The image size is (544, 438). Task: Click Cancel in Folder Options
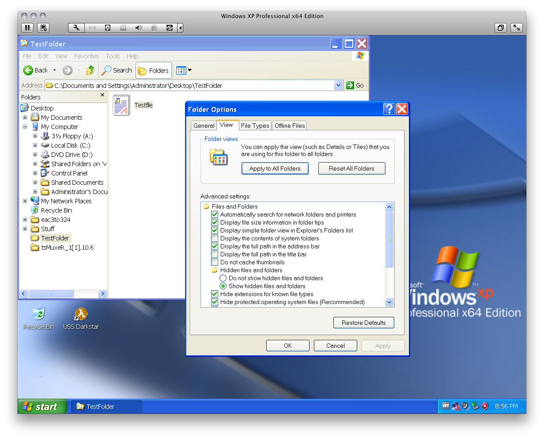[x=336, y=346]
